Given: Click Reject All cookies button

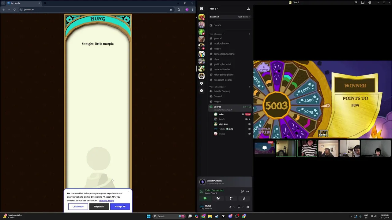Looking at the screenshot, I should tap(99, 207).
